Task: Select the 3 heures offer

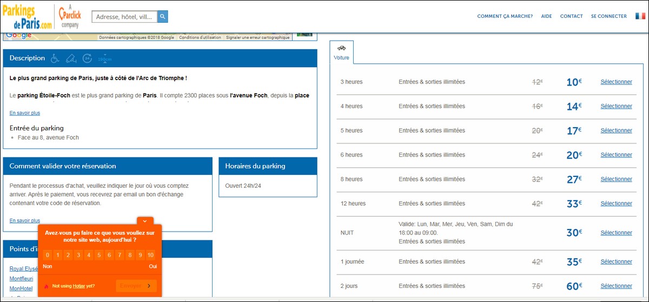Action: click(x=616, y=82)
